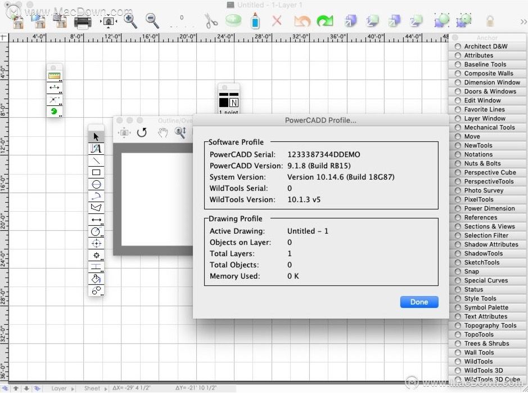
Task: Click the hand pan tool in Overview window
Action: coord(163,132)
